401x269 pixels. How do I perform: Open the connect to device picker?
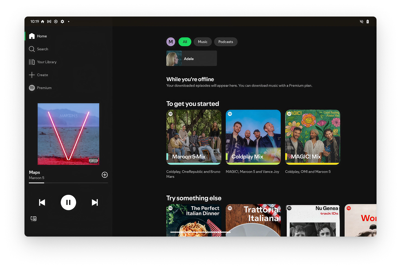pyautogui.click(x=34, y=219)
